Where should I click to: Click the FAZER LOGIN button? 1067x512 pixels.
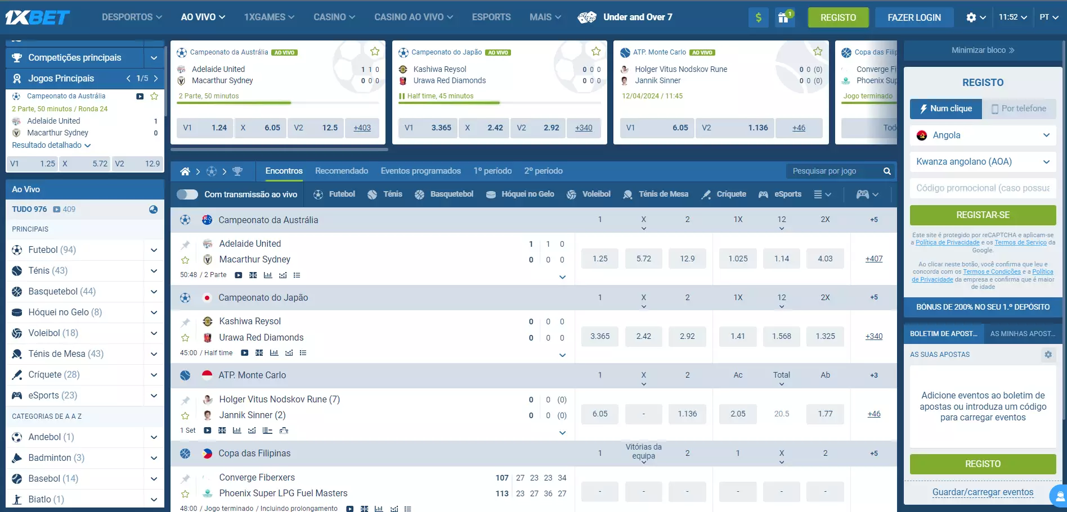(x=914, y=17)
